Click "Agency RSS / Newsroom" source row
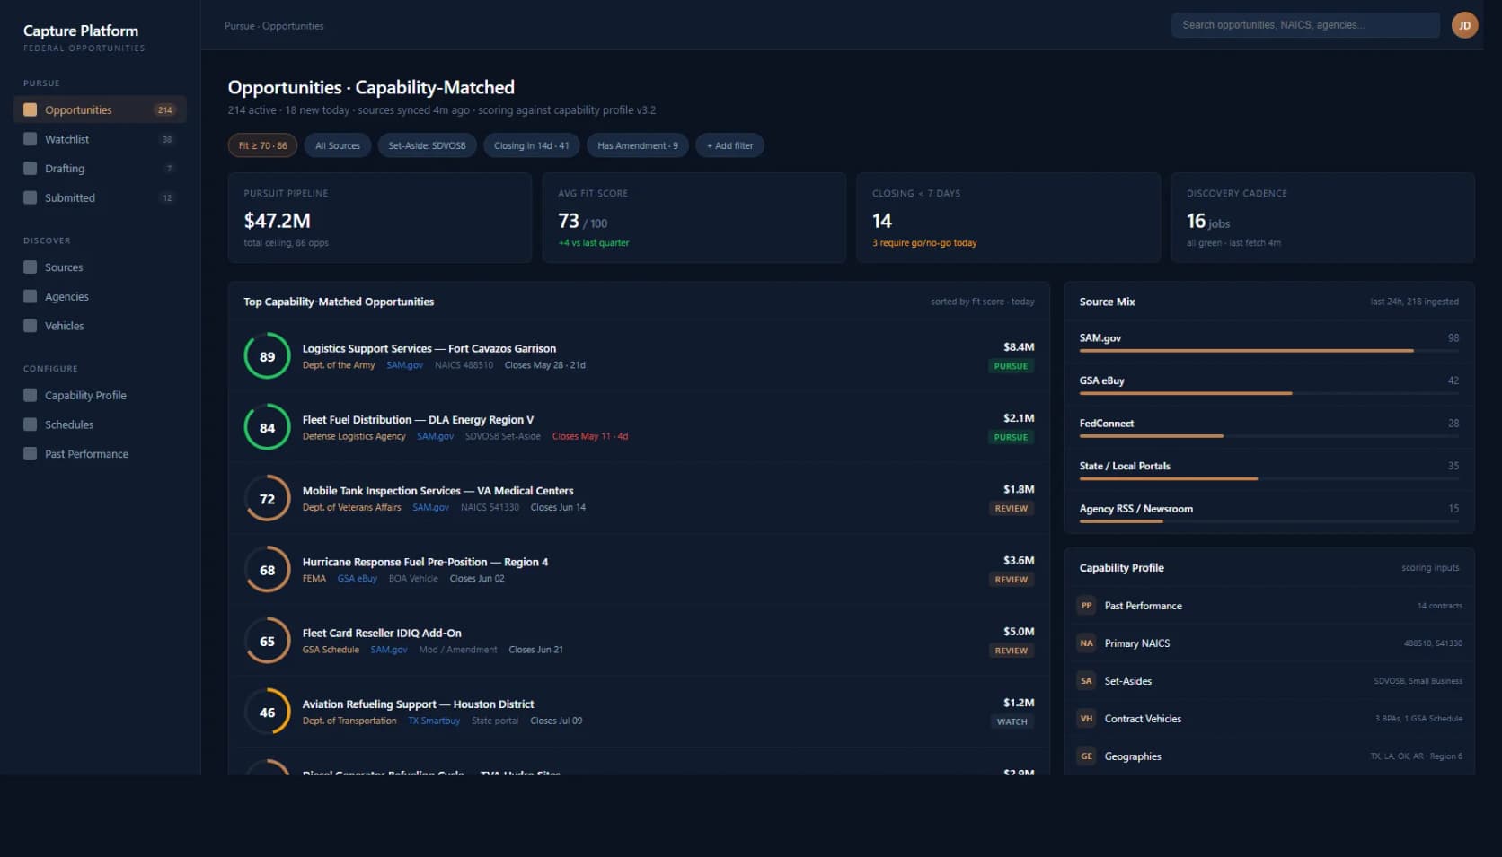 pyautogui.click(x=1268, y=512)
